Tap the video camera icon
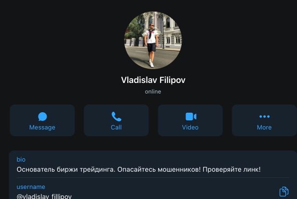 [191, 117]
